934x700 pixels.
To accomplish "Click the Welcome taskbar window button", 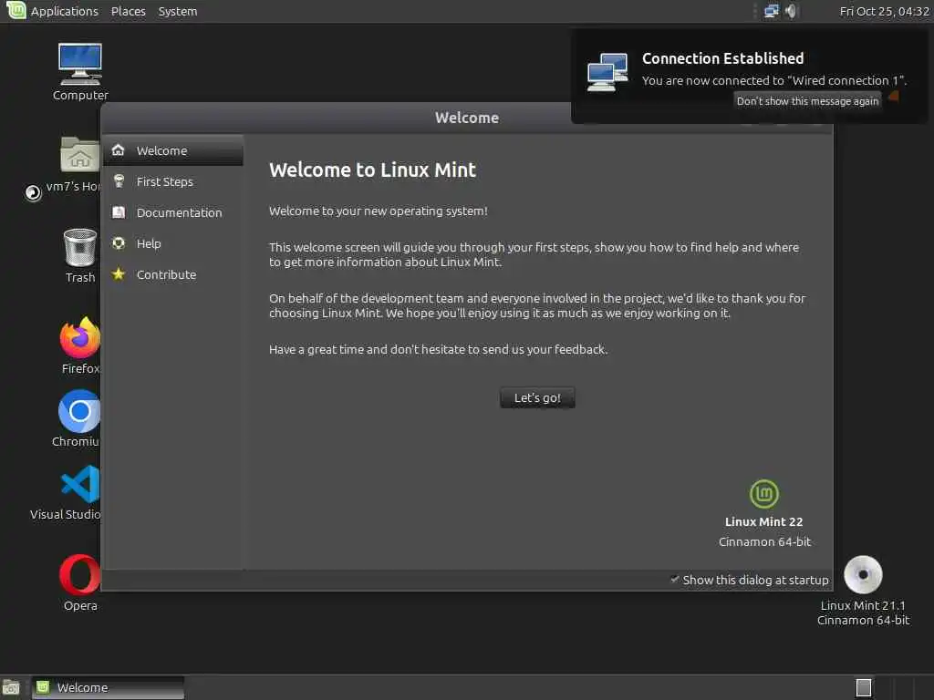I will [108, 687].
